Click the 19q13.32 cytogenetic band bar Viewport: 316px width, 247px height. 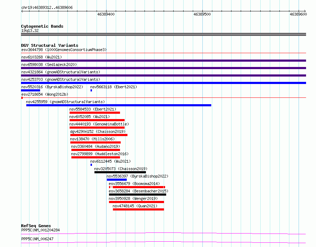[x=163, y=34]
